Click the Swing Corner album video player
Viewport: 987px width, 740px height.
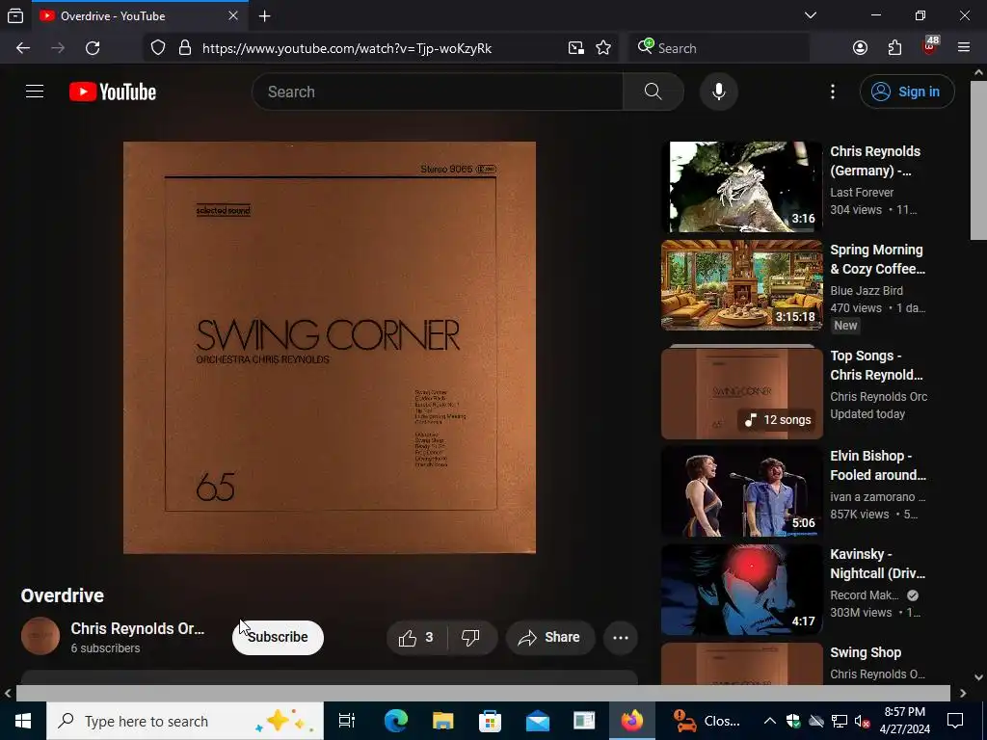(x=330, y=347)
